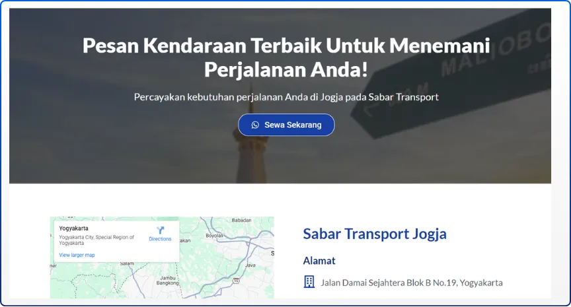Click the Pesan Kendaraan Terbaik headline
This screenshot has width=571, height=307.
pyautogui.click(x=286, y=57)
